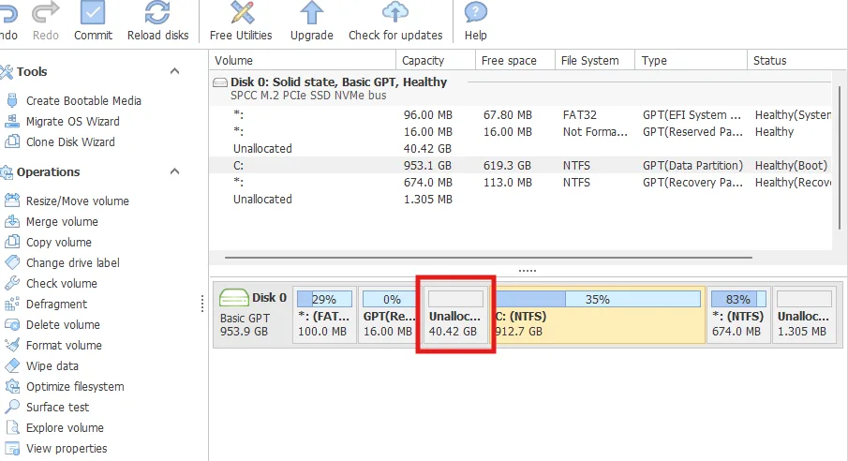The image size is (848, 461).
Task: Click Check for updates cloud icon
Action: tap(395, 12)
